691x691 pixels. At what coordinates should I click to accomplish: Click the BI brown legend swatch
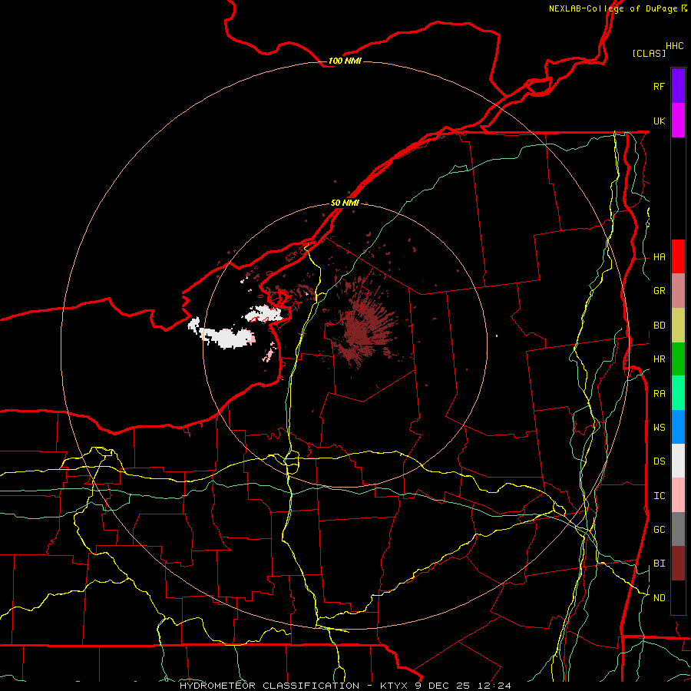[678, 564]
